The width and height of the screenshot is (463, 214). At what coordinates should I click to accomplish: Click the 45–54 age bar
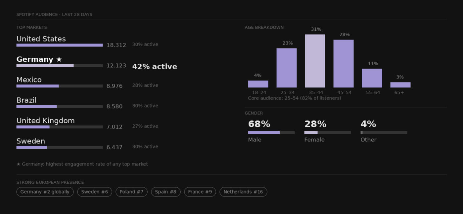(344, 64)
